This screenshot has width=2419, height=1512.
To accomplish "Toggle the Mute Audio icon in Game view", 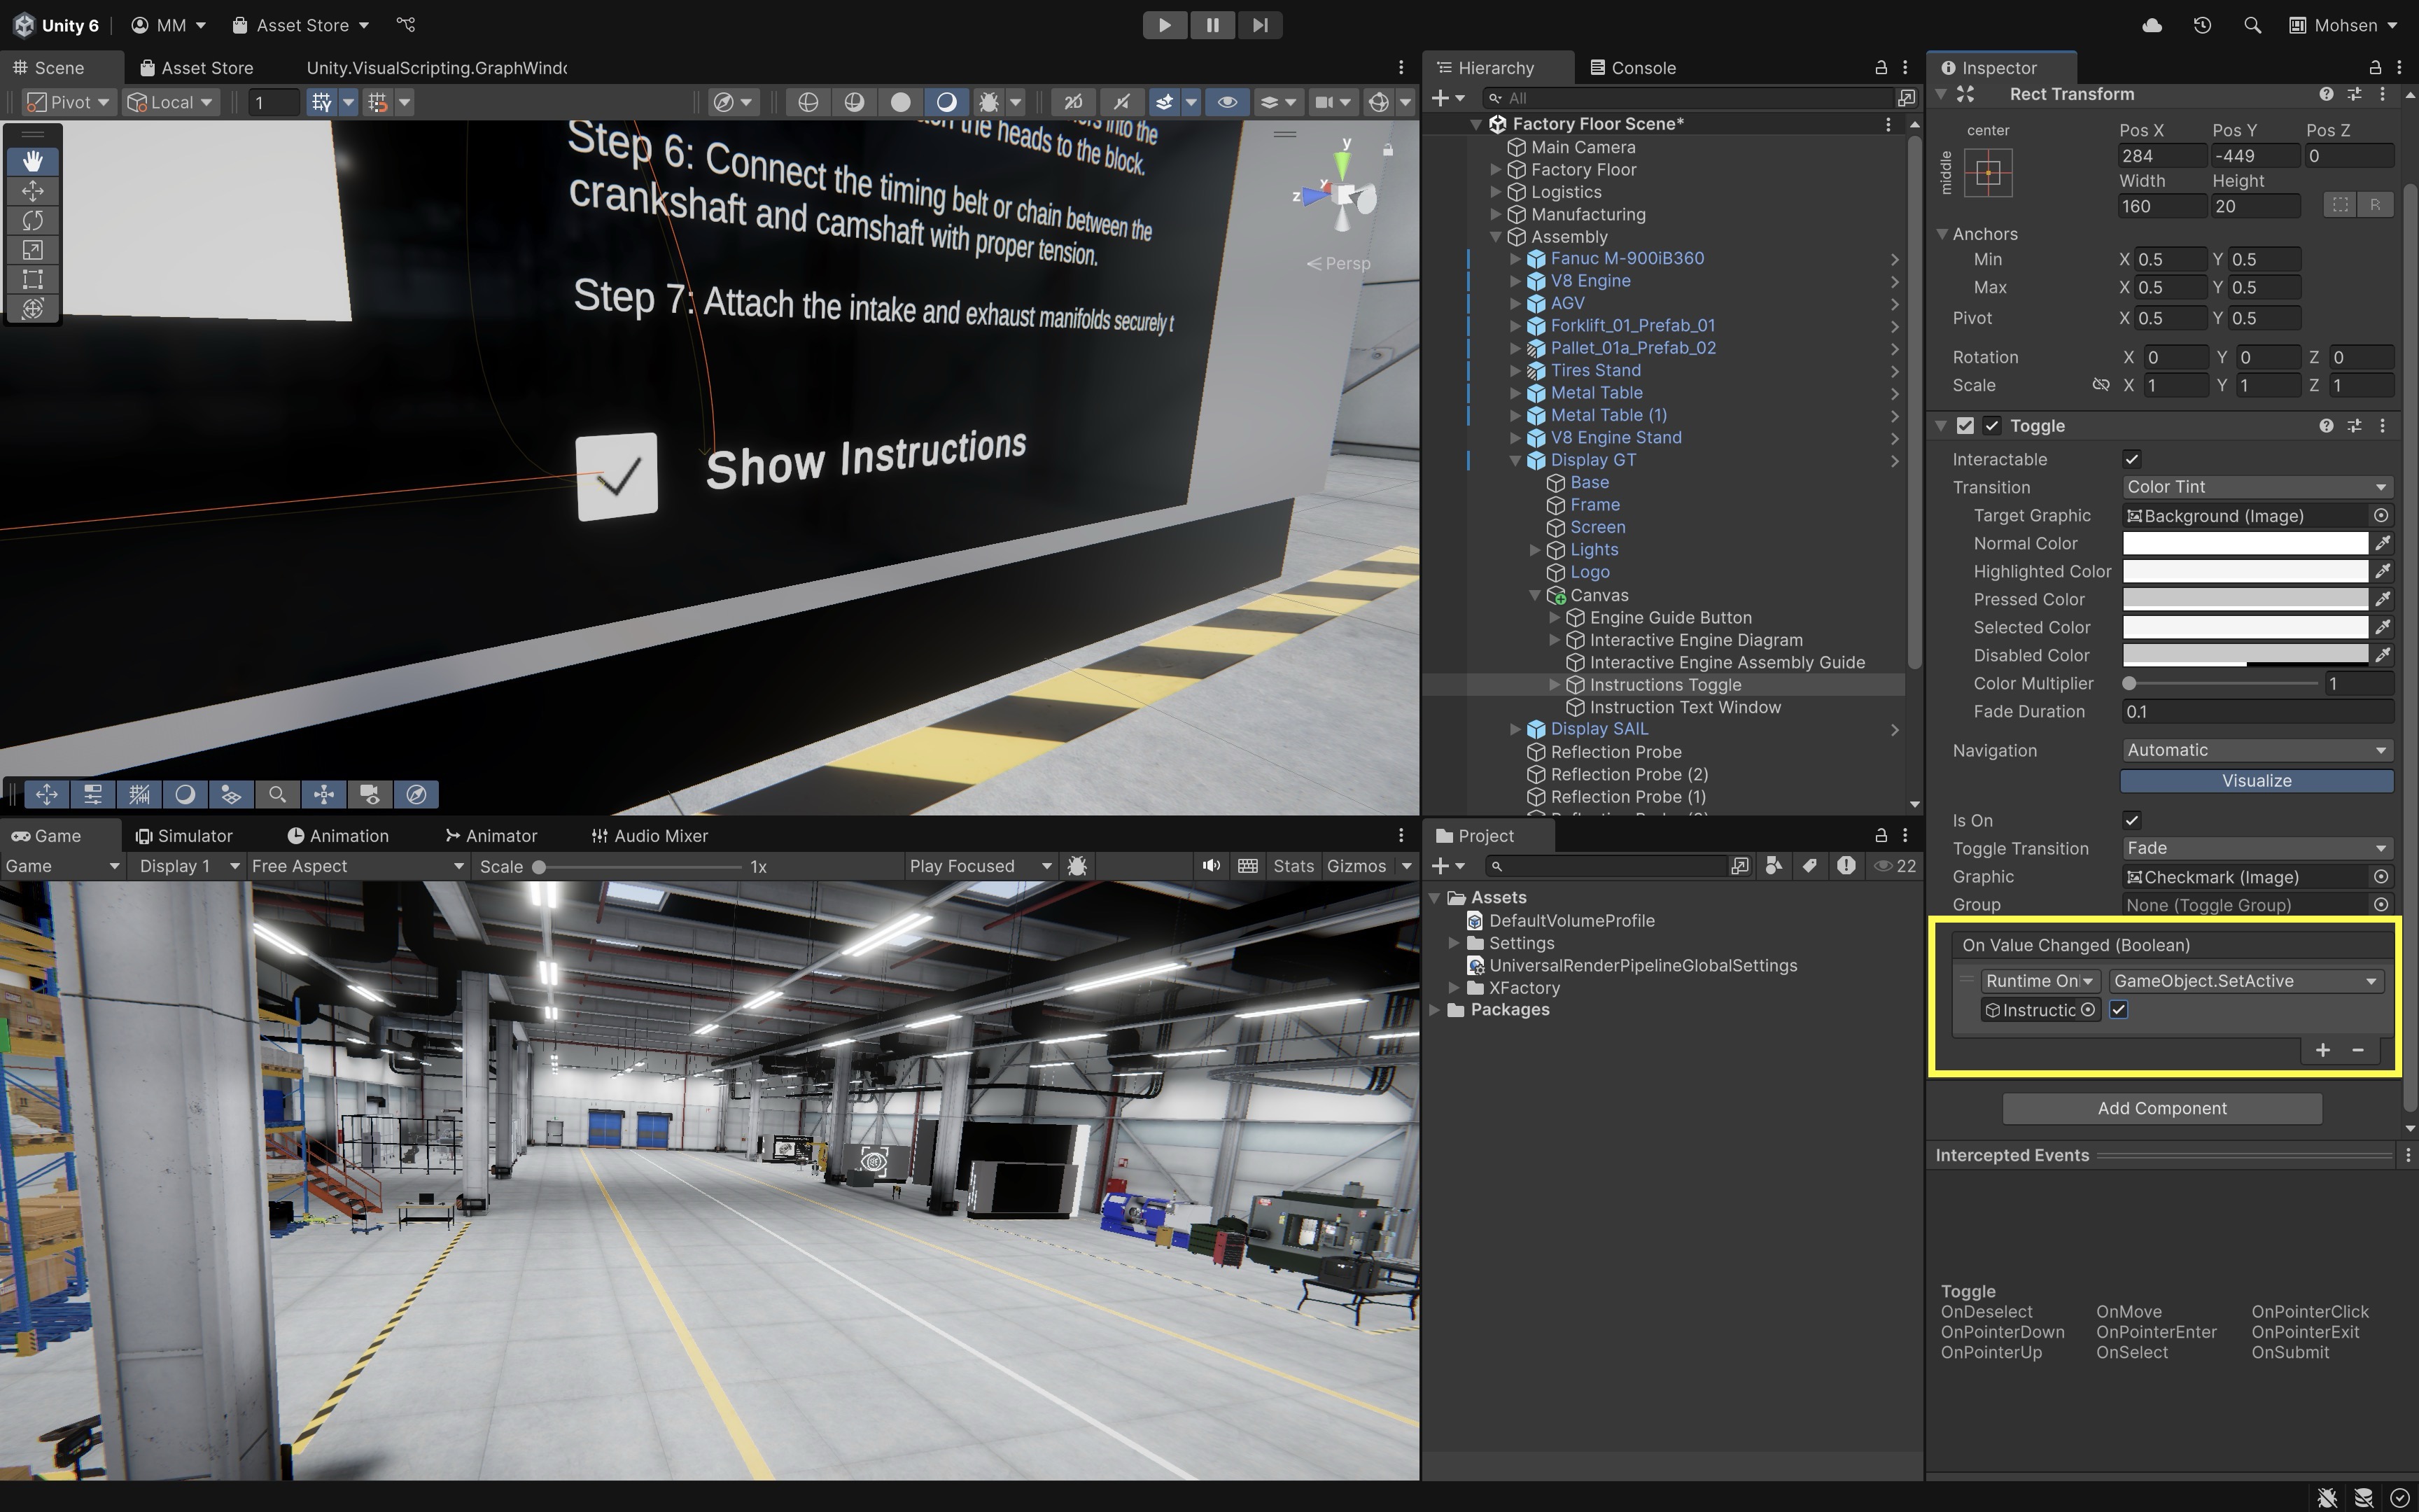I will pyautogui.click(x=1210, y=866).
